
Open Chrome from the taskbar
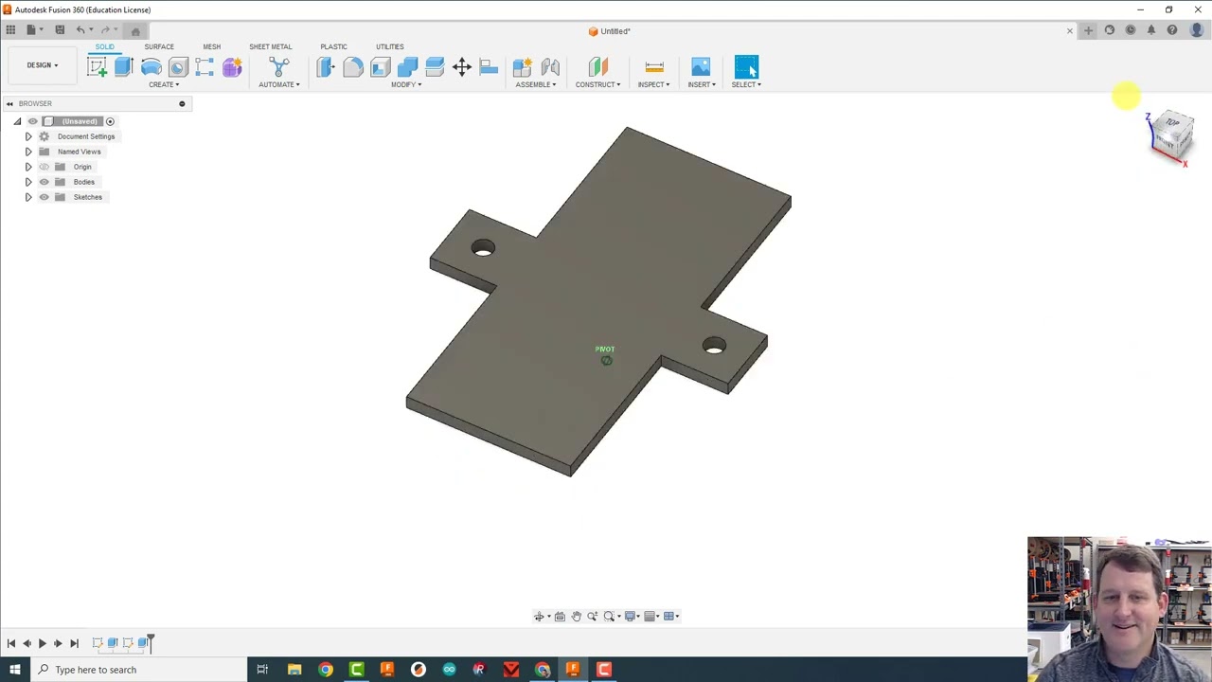click(326, 670)
